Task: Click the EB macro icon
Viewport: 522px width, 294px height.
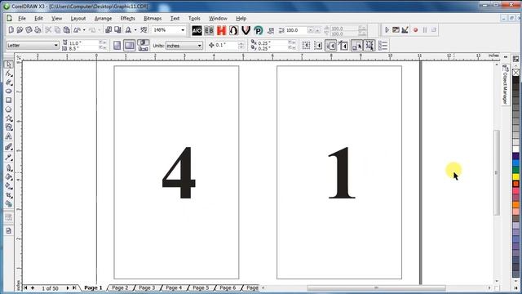Action: tap(209, 30)
